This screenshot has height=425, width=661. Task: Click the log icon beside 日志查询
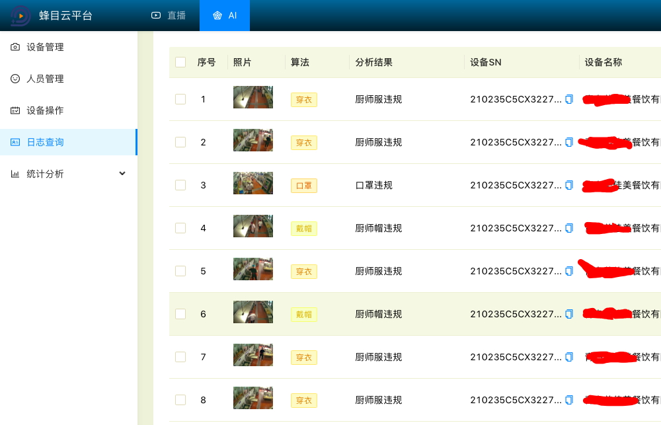pyautogui.click(x=15, y=142)
